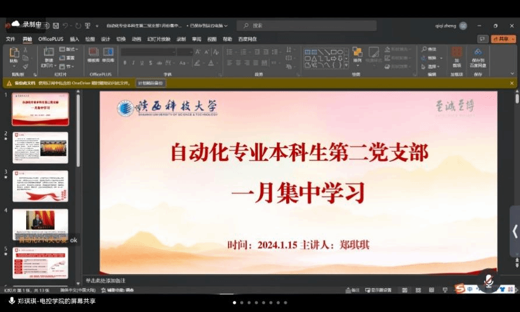
Task: Click the slide thumbnail panel scrollbar
Action: click(78, 131)
